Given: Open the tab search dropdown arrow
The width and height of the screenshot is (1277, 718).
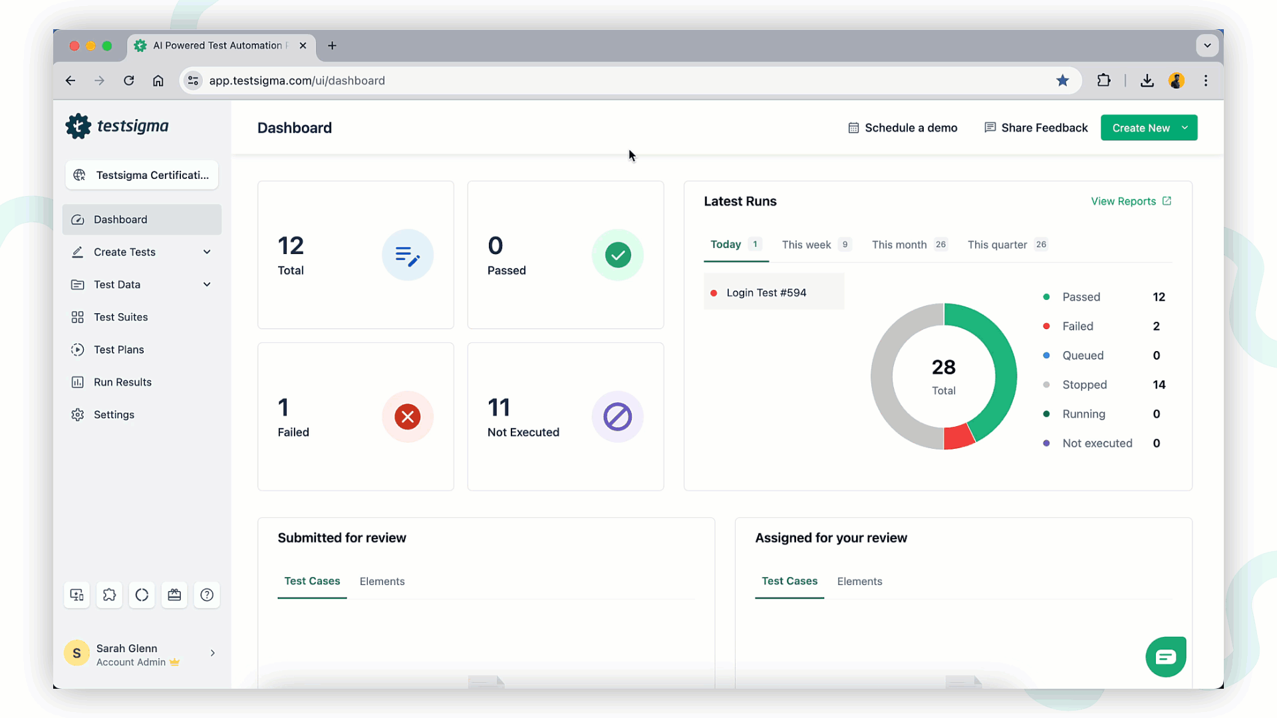Looking at the screenshot, I should coord(1207,45).
